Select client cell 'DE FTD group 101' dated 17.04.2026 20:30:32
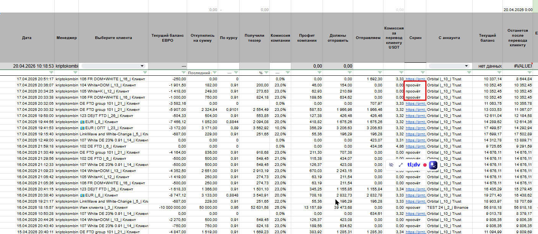This screenshot has width=538, height=234. [x=113, y=109]
